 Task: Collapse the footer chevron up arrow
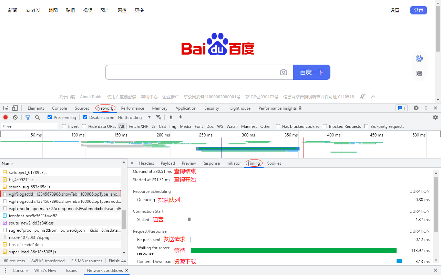tap(373, 97)
